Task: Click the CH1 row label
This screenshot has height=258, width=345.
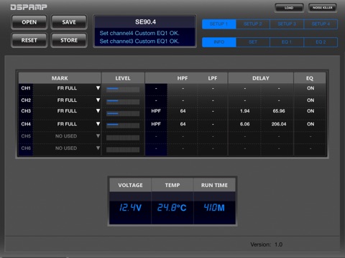Action: (26, 88)
